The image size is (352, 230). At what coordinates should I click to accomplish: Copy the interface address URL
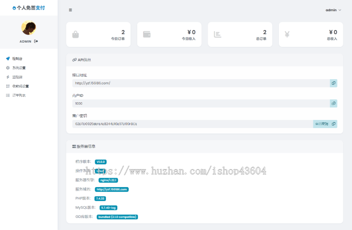333,83
